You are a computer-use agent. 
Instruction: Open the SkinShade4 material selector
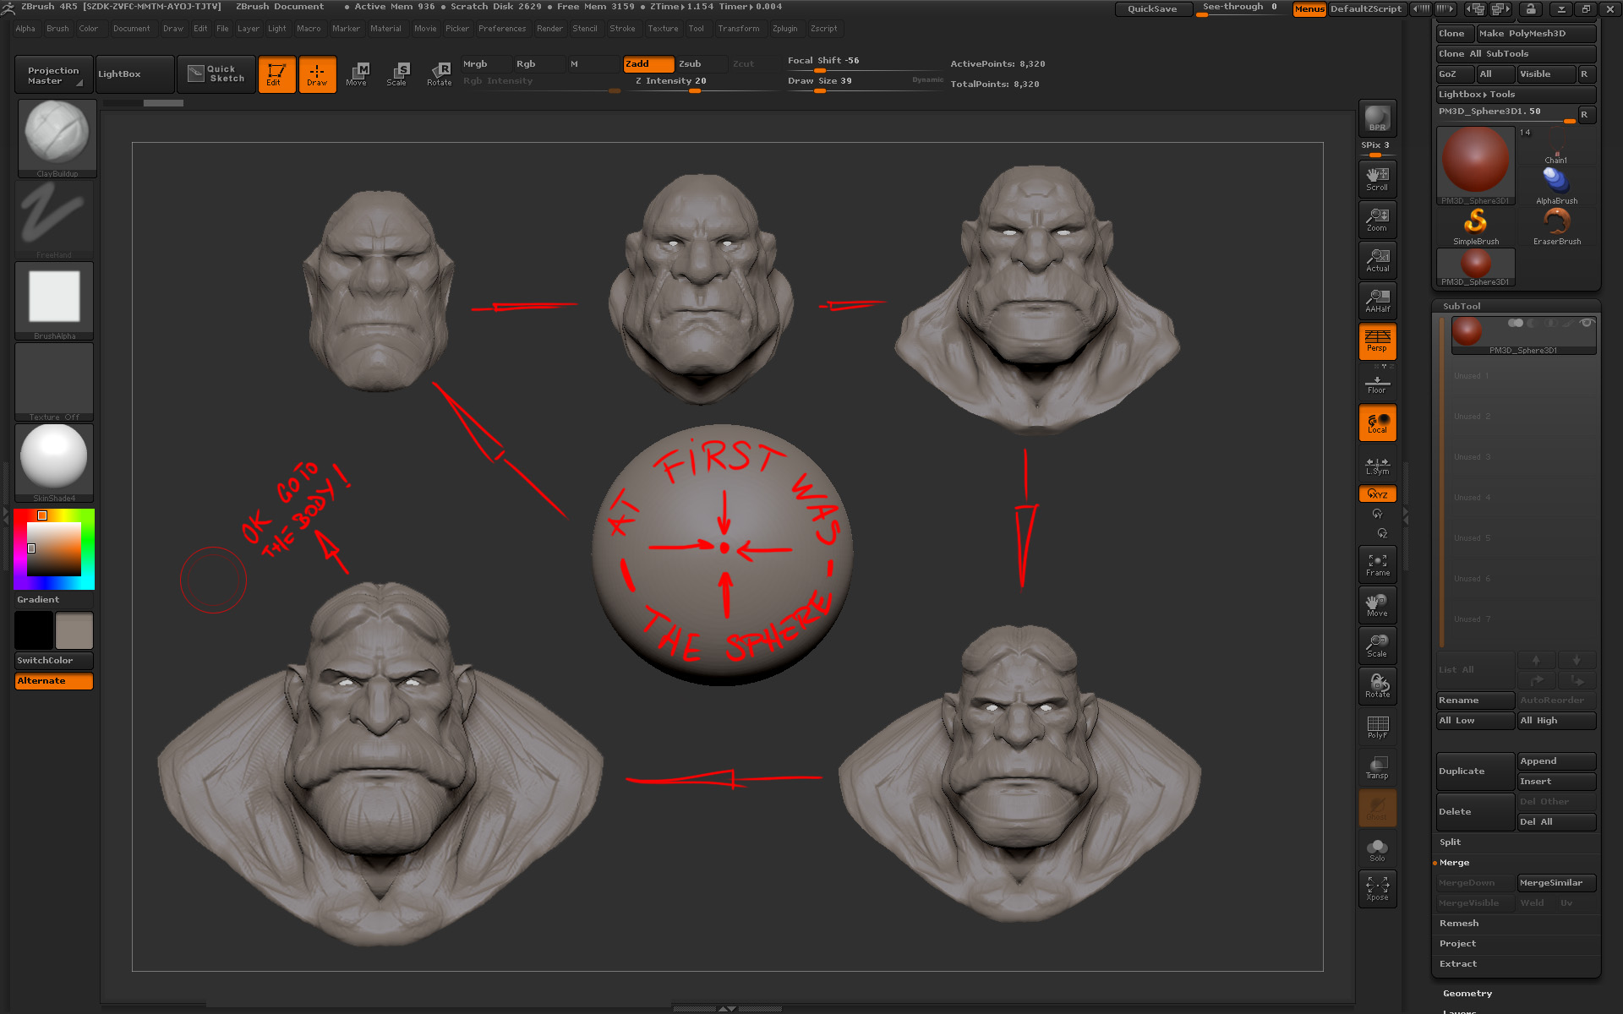54,462
